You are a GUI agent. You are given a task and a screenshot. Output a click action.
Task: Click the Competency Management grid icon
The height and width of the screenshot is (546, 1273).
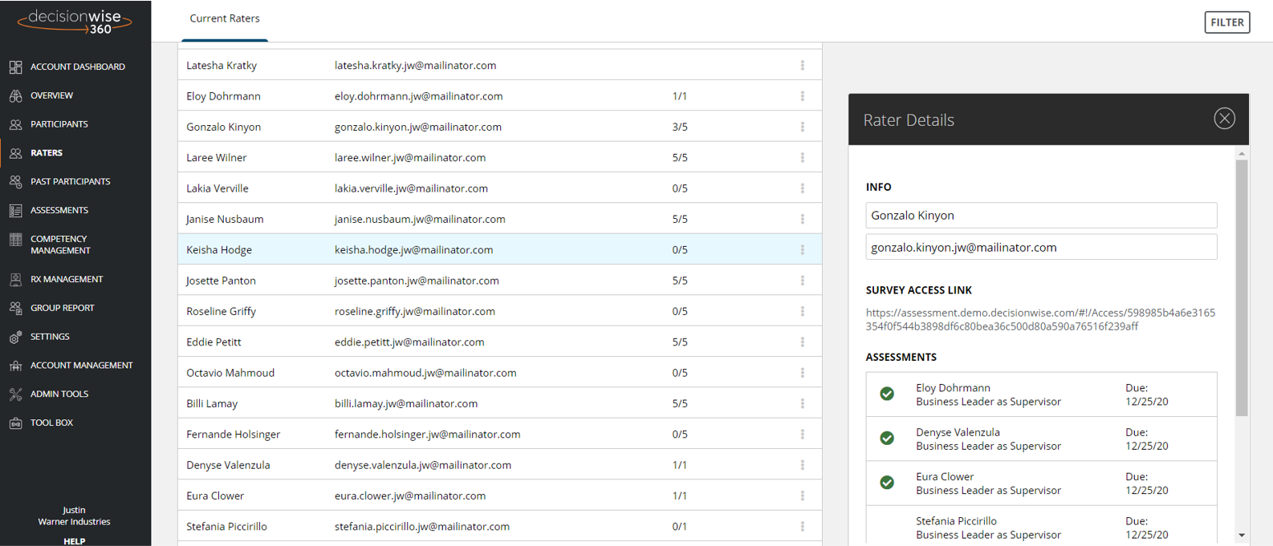tap(15, 240)
